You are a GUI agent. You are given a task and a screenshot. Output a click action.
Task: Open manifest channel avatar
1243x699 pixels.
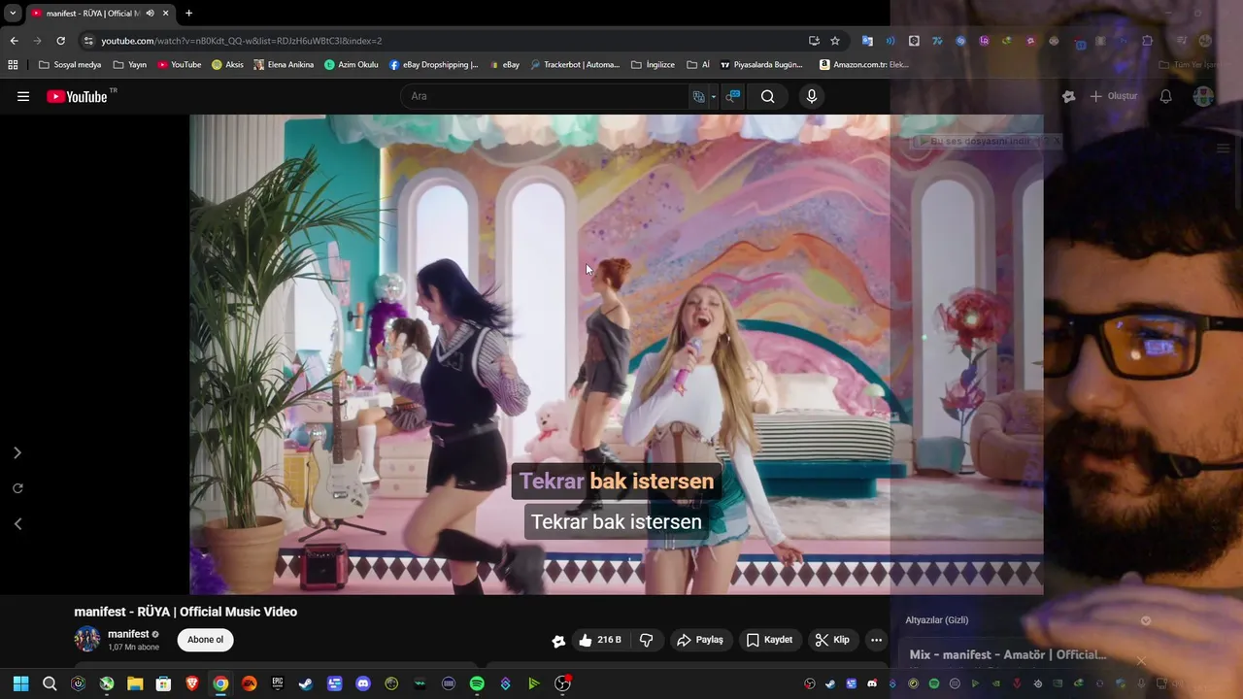pos(87,639)
